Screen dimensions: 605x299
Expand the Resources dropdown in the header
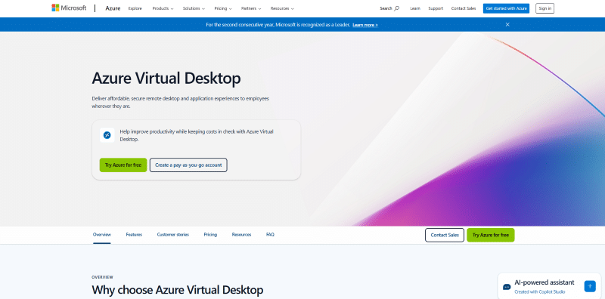click(x=282, y=8)
